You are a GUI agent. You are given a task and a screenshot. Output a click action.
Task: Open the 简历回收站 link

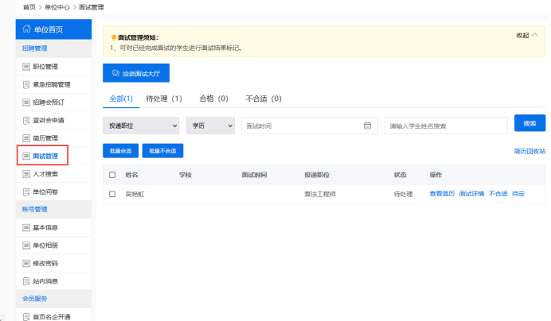tap(530, 151)
